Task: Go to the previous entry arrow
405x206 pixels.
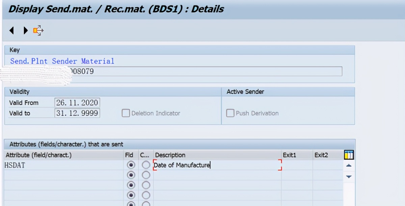Action: pyautogui.click(x=11, y=31)
